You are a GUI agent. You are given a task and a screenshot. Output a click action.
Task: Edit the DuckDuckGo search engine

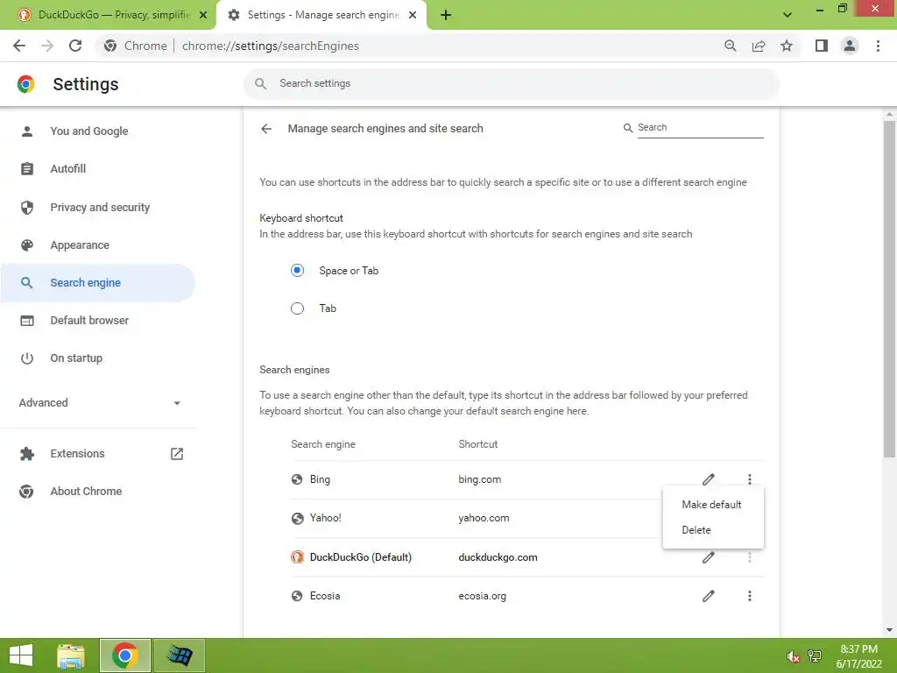click(x=708, y=556)
